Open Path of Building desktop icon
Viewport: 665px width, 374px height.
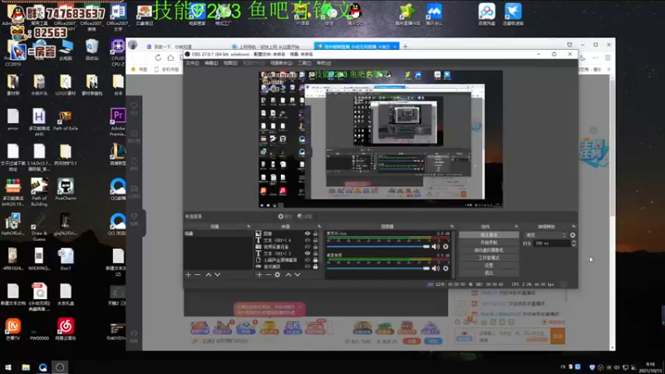(x=39, y=192)
